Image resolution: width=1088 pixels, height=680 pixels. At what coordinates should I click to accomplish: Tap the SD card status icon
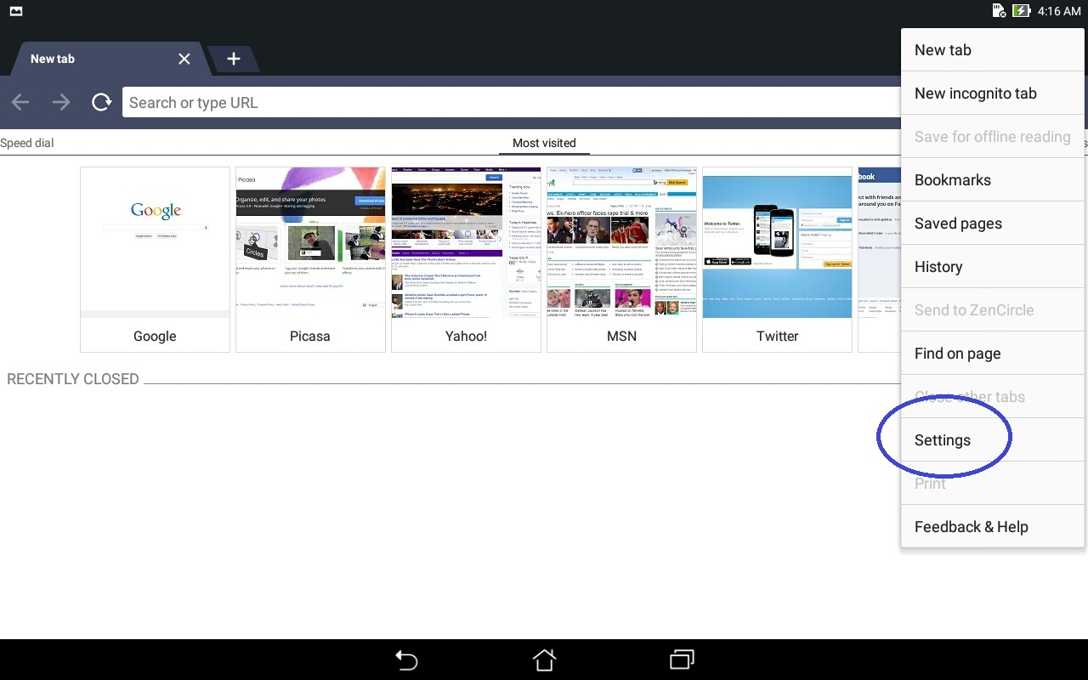pos(1000,11)
